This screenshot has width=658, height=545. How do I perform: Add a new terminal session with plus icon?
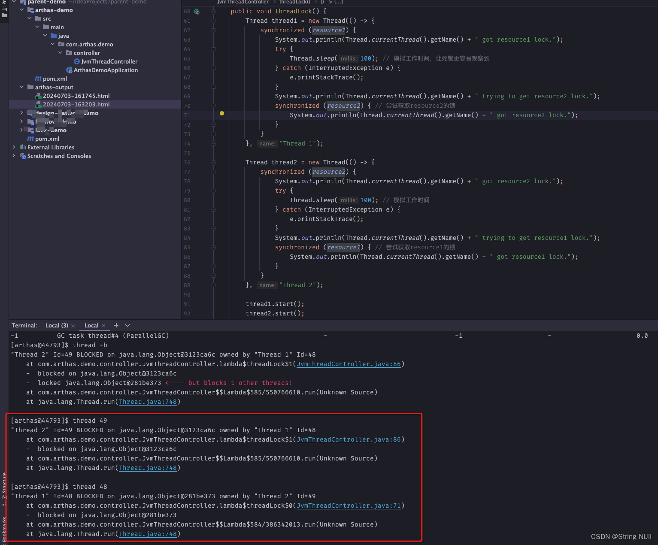pyautogui.click(x=116, y=325)
